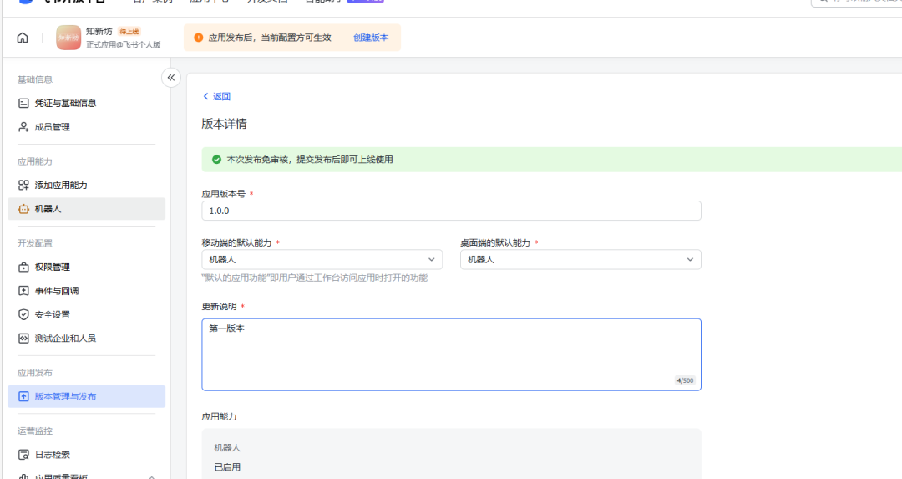Open 桌面端的默认能力 dropdown
Viewport: 902px width, 479px height.
(x=580, y=260)
